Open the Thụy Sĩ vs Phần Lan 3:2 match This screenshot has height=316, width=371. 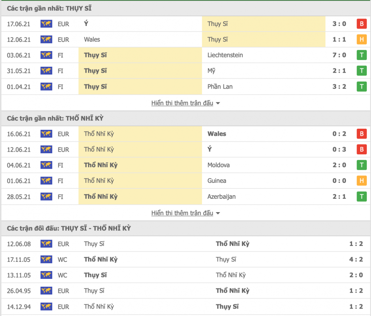tap(185, 86)
